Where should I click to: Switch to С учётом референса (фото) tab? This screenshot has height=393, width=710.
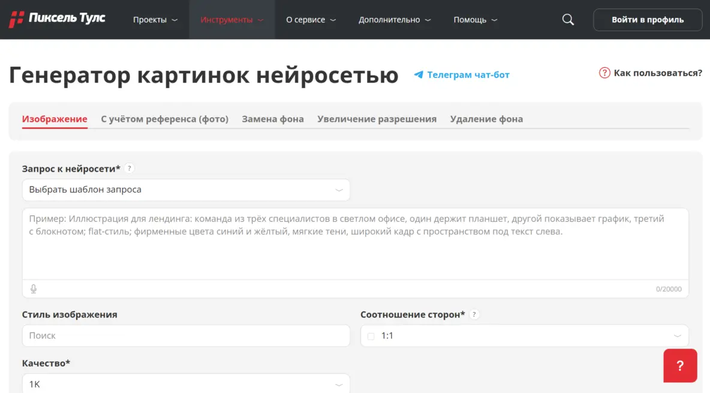click(164, 119)
